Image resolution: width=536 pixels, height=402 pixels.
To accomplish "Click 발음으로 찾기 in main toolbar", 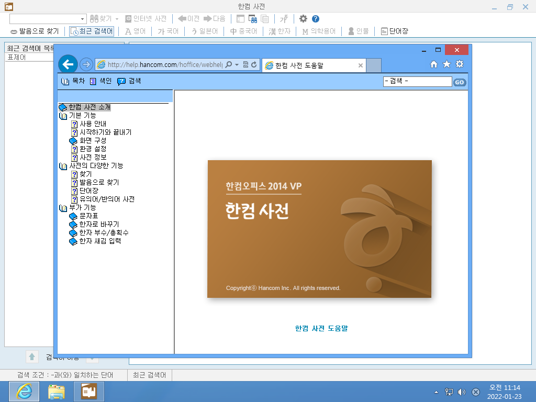I will (x=35, y=31).
